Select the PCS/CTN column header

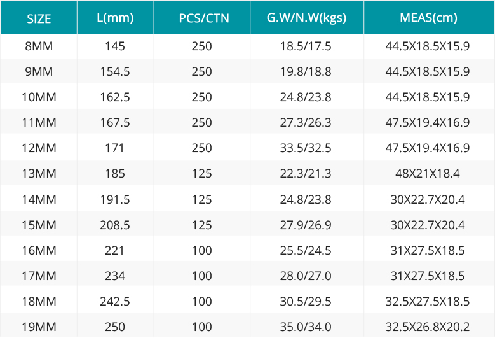click(x=201, y=17)
